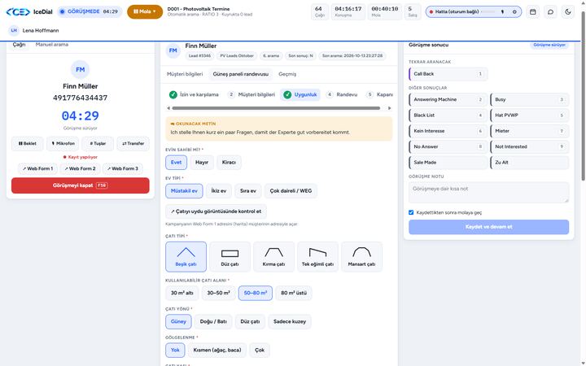Select Hayır for home owner
Screen dimensions: 586x366
pos(202,163)
